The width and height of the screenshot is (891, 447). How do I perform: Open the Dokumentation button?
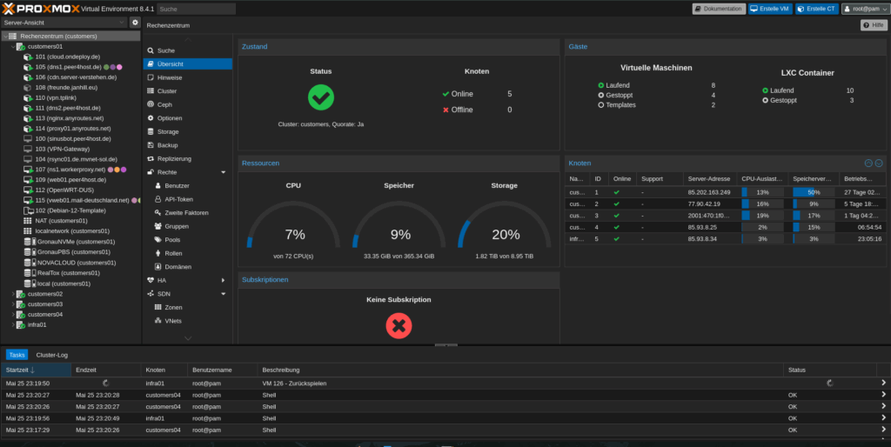click(719, 9)
